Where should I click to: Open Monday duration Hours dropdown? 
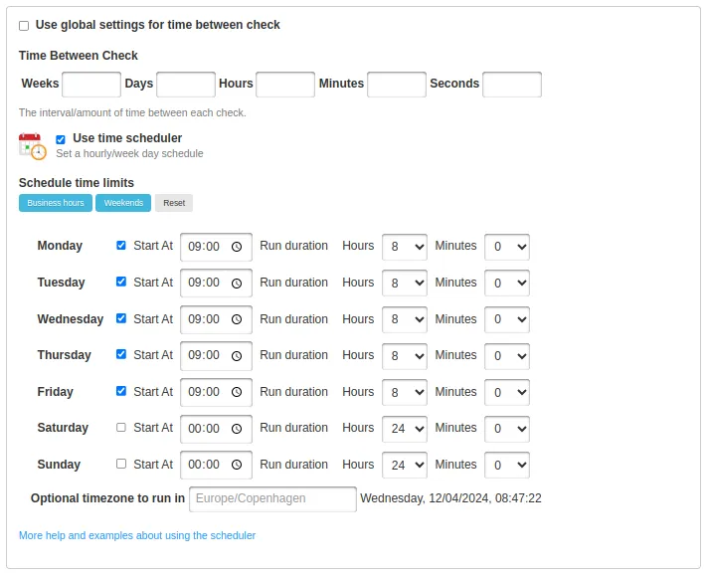pyautogui.click(x=405, y=247)
